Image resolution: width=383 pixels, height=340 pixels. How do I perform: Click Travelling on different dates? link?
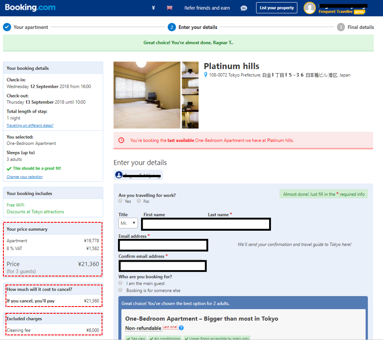(x=30, y=125)
